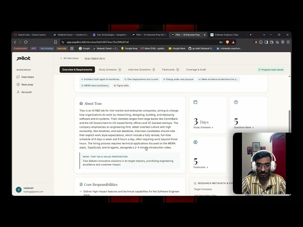Open the Gmail Inbox bookmark
The height and width of the screenshot is (227, 303).
[x=153, y=48]
